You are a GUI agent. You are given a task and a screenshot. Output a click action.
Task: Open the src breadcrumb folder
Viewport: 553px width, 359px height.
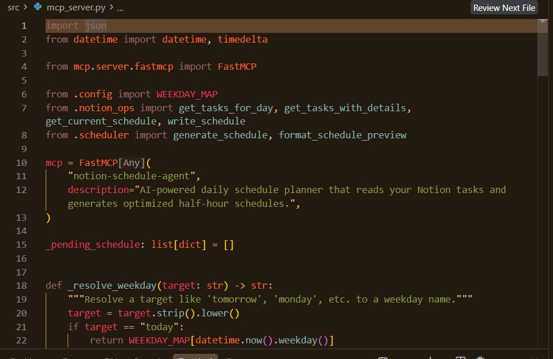point(13,7)
